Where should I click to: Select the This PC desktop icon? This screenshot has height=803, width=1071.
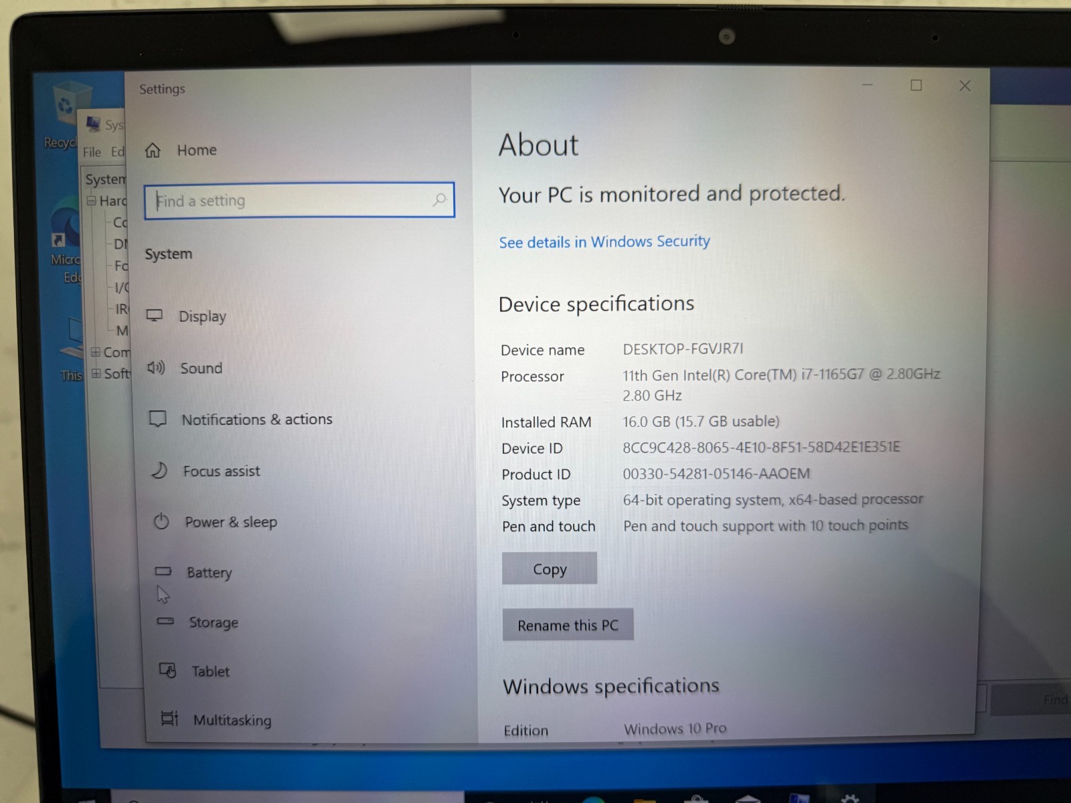[x=70, y=348]
